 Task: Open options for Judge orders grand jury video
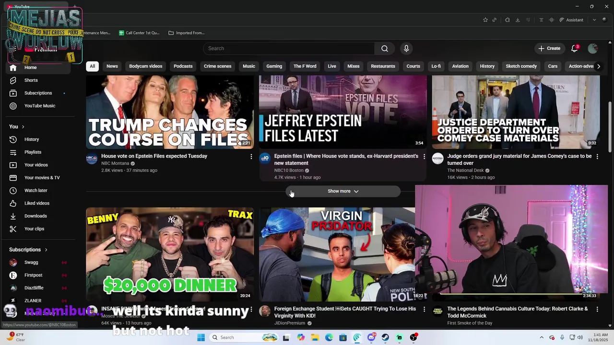[x=597, y=157]
